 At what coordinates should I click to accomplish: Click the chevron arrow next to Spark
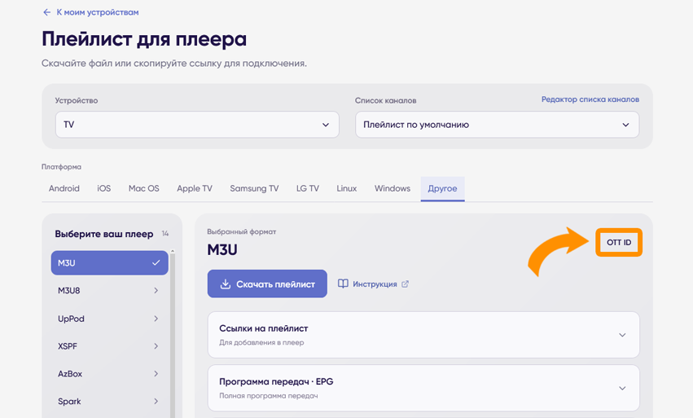coord(156,401)
